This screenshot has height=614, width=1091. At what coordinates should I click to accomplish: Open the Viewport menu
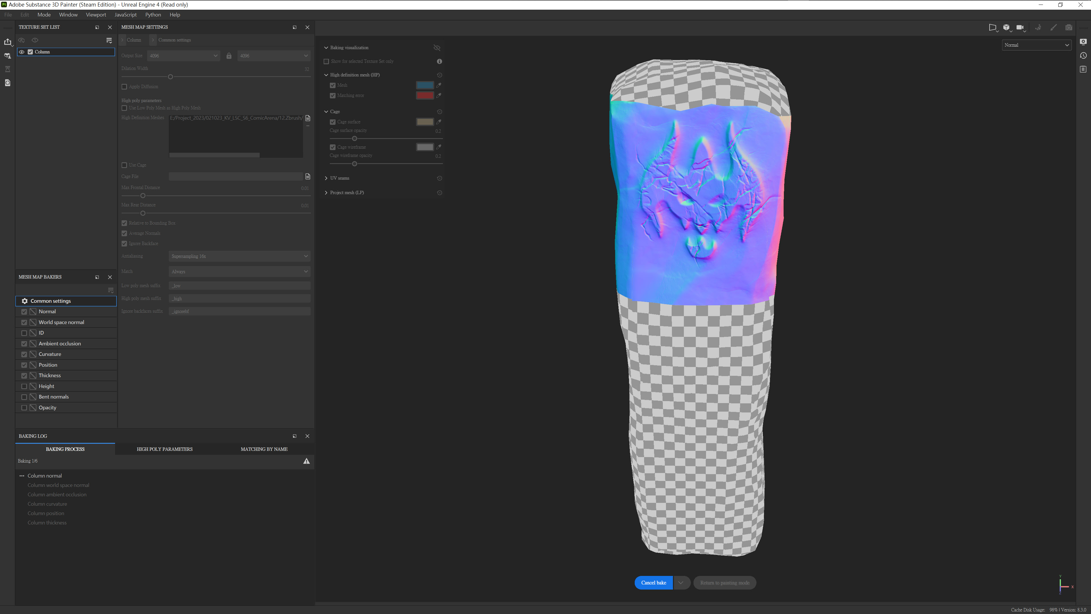[96, 14]
